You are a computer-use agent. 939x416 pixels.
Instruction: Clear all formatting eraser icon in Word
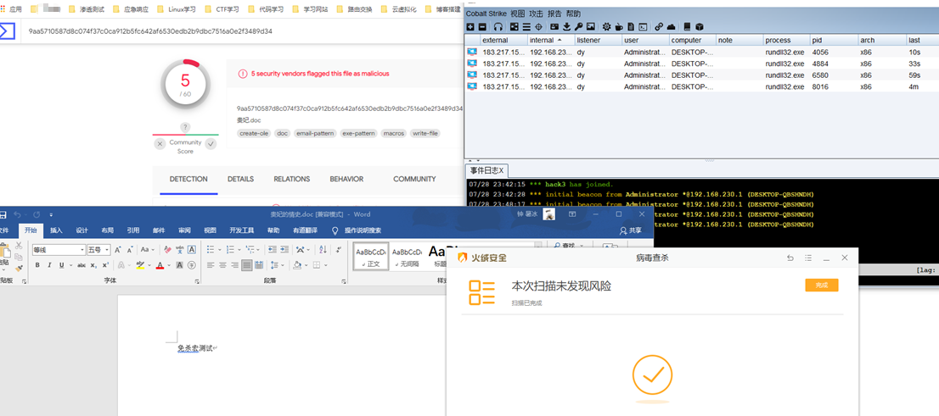168,249
